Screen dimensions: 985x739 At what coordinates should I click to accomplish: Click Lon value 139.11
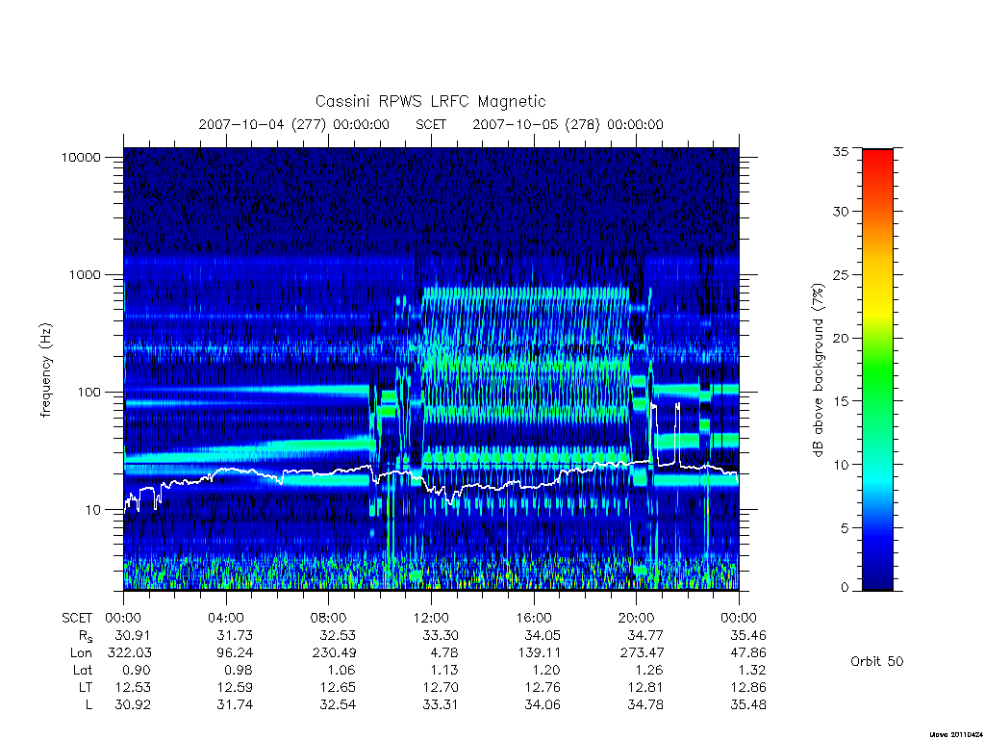point(539,653)
